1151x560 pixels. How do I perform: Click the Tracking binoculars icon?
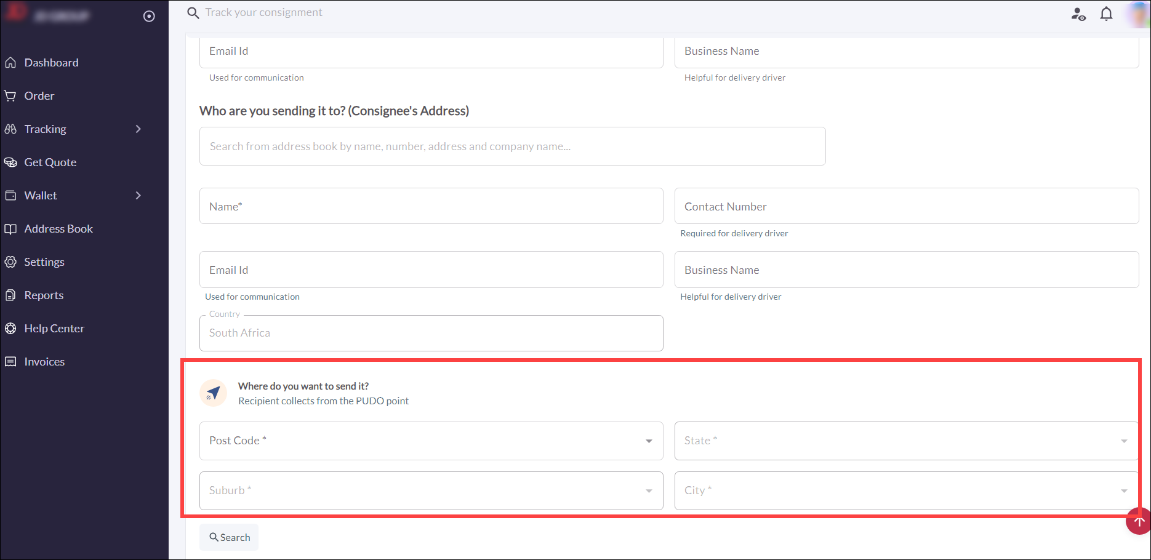[10, 129]
